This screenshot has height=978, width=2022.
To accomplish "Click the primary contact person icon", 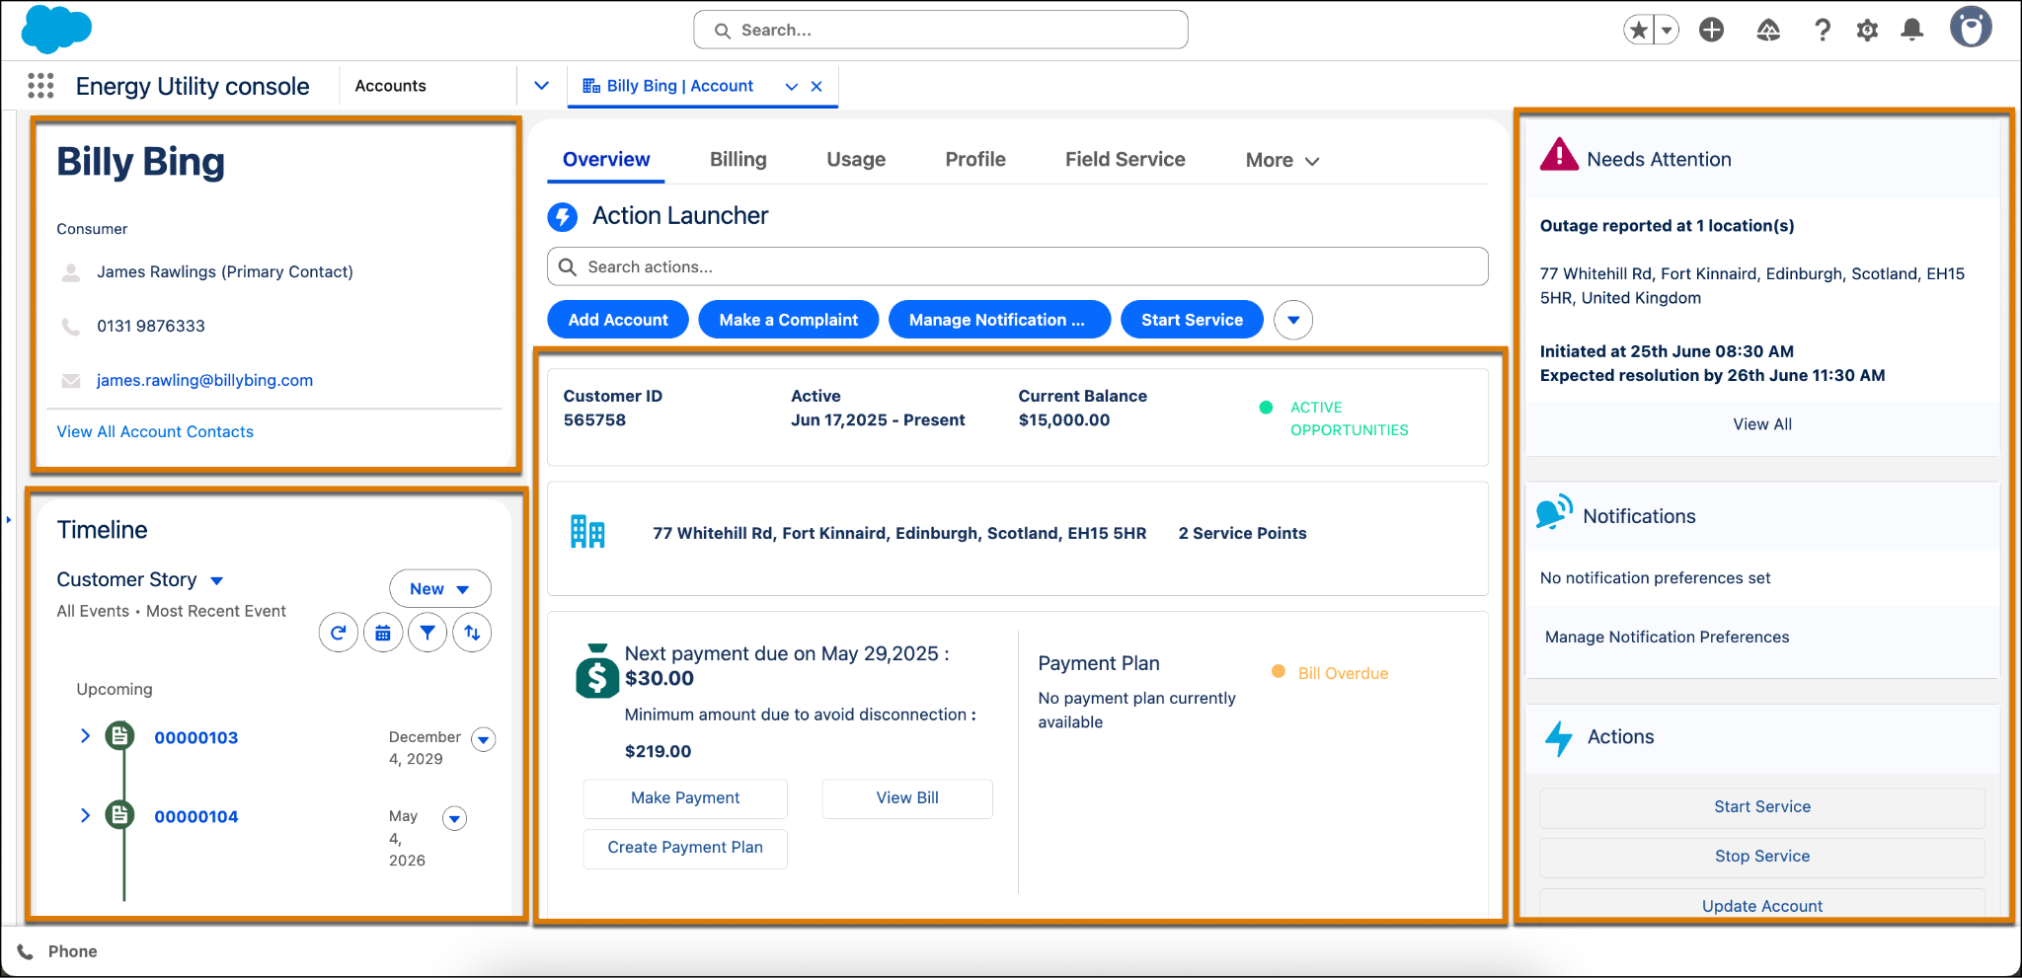I will point(71,272).
